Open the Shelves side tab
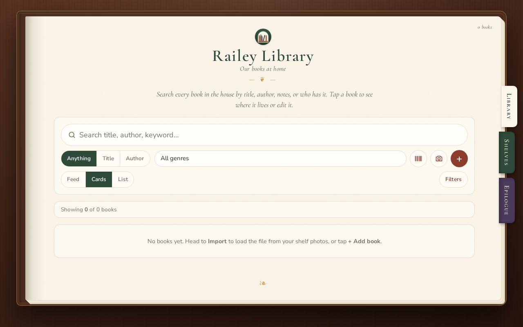Image resolution: width=523 pixels, height=327 pixels. click(x=507, y=152)
